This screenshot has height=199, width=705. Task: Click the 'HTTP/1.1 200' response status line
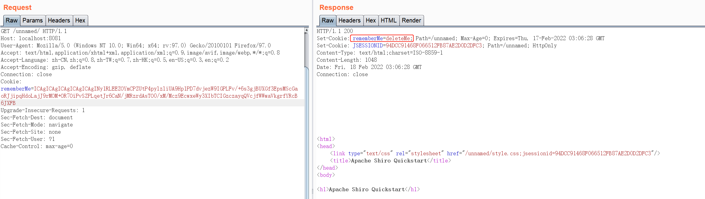(x=335, y=31)
